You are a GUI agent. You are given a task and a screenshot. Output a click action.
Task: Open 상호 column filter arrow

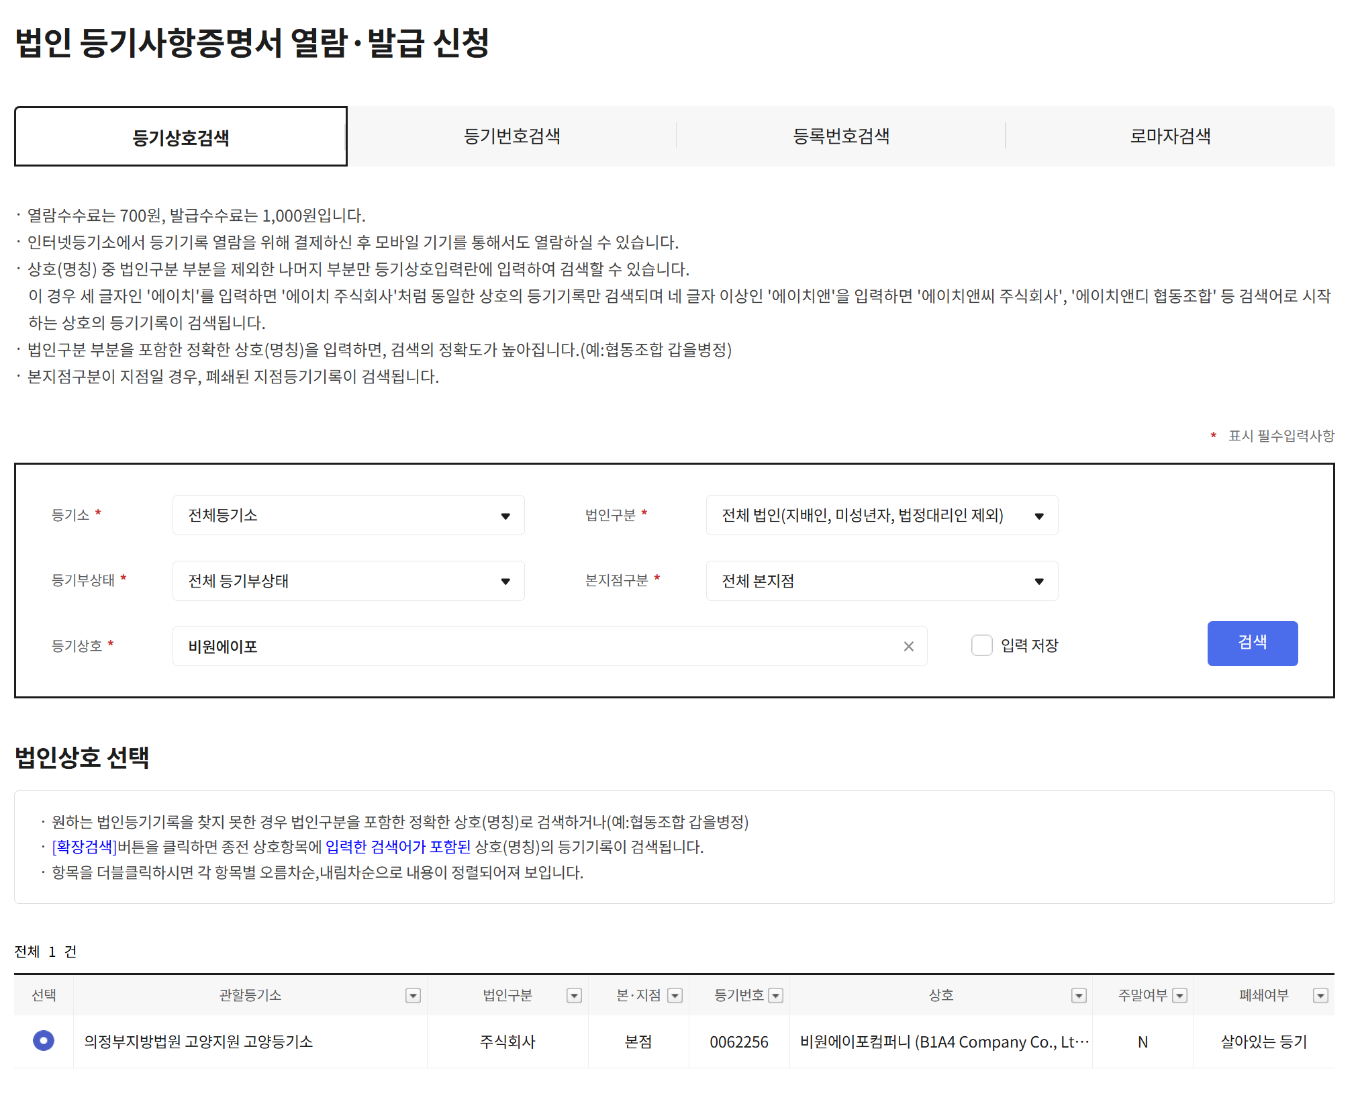click(x=1078, y=995)
